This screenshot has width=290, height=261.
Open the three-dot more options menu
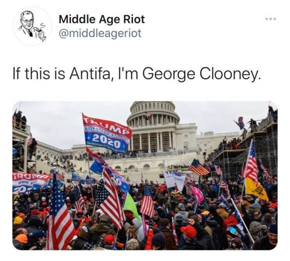(270, 19)
